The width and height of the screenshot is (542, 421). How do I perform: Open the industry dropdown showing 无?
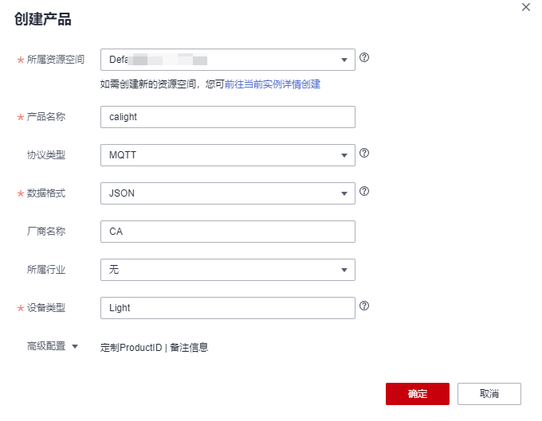tap(227, 270)
